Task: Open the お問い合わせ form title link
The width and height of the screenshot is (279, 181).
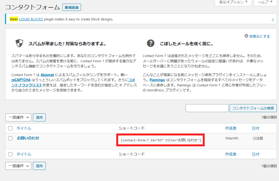Action: 28,138
